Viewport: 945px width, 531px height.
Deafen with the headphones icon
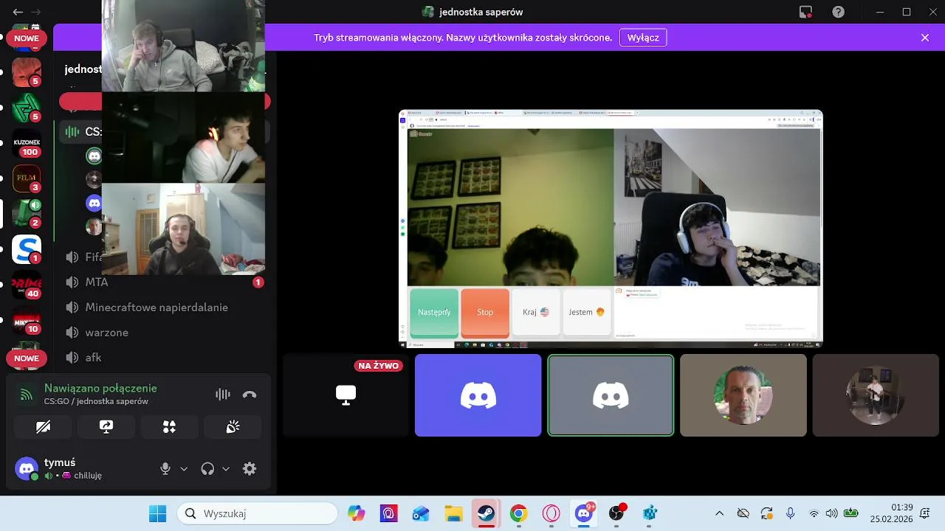pyautogui.click(x=207, y=468)
